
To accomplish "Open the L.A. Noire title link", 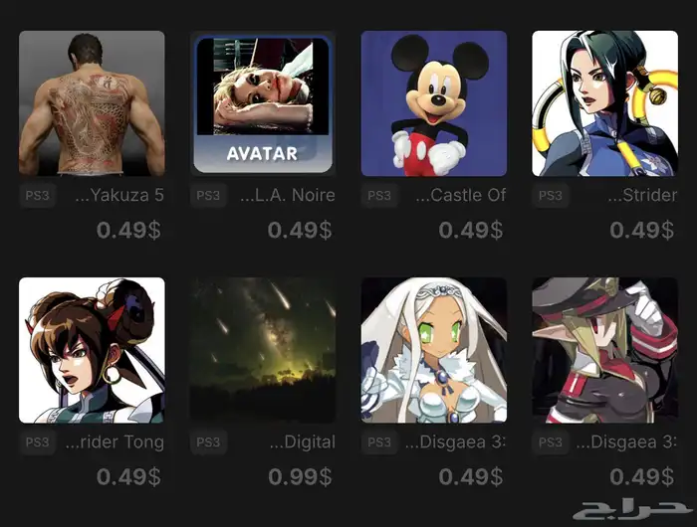I will 288,195.
